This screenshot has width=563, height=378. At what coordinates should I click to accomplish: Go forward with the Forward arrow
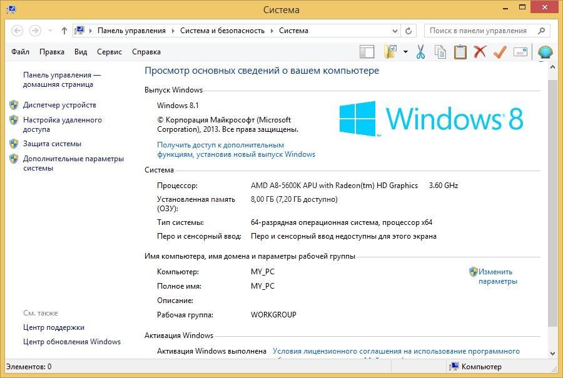[x=35, y=31]
